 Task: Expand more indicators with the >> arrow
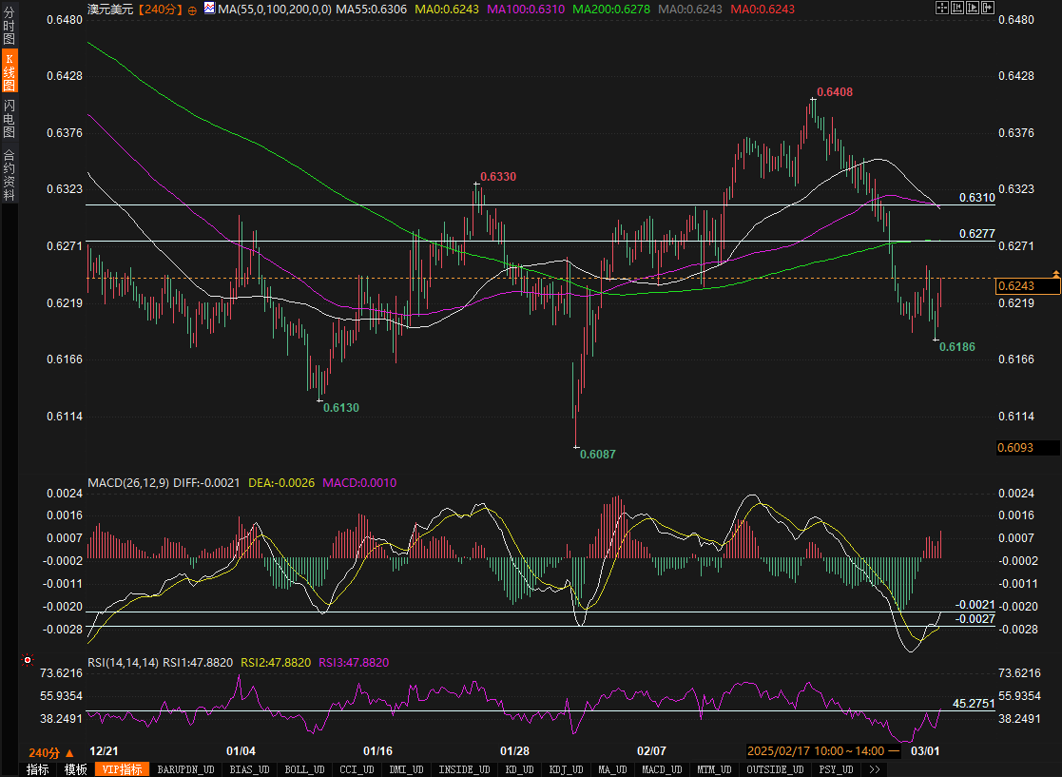click(874, 769)
